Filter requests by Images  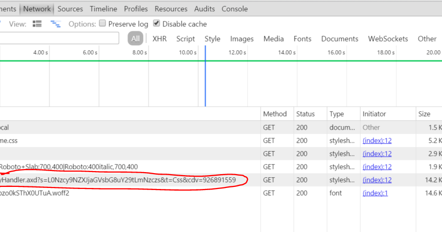tap(242, 38)
